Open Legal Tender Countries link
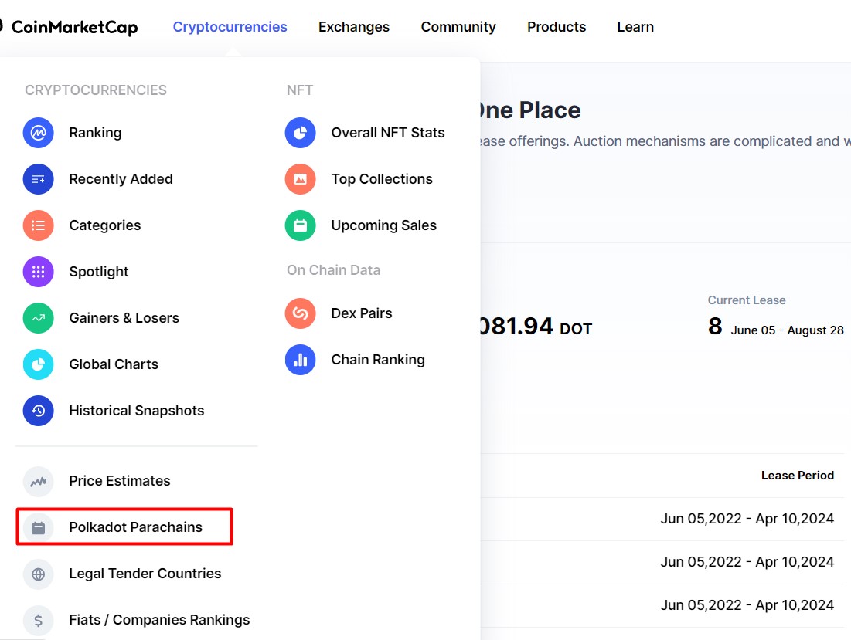This screenshot has height=640, width=851. (x=145, y=574)
